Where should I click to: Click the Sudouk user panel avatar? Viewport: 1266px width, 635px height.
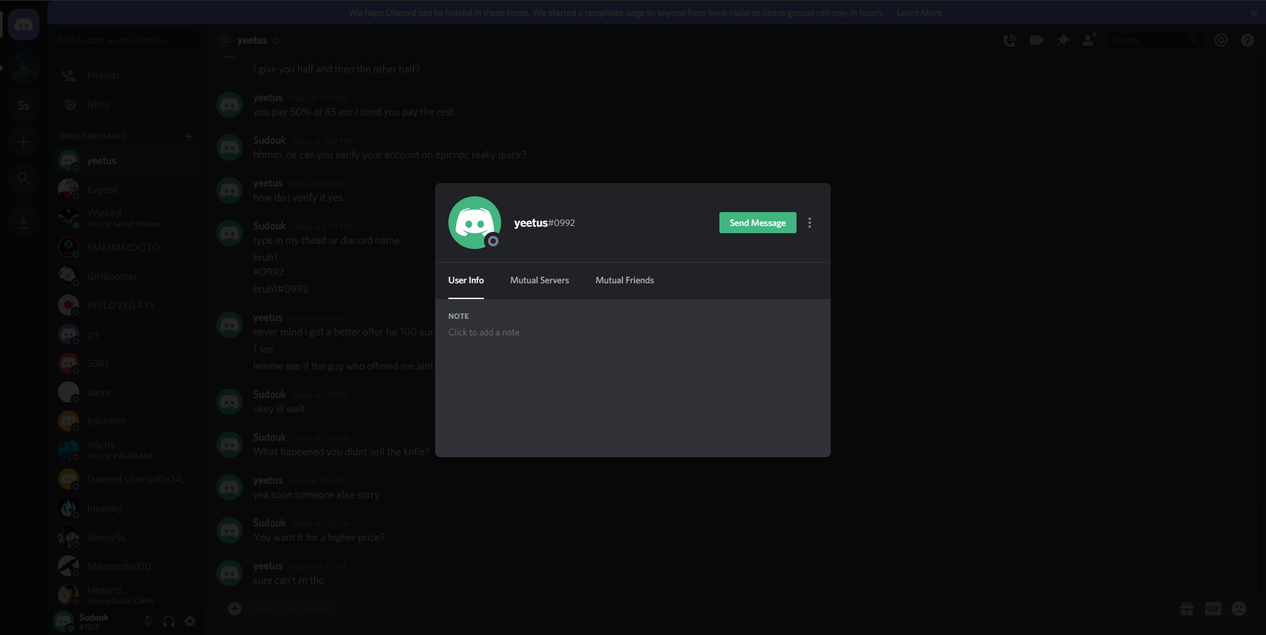pos(63,621)
